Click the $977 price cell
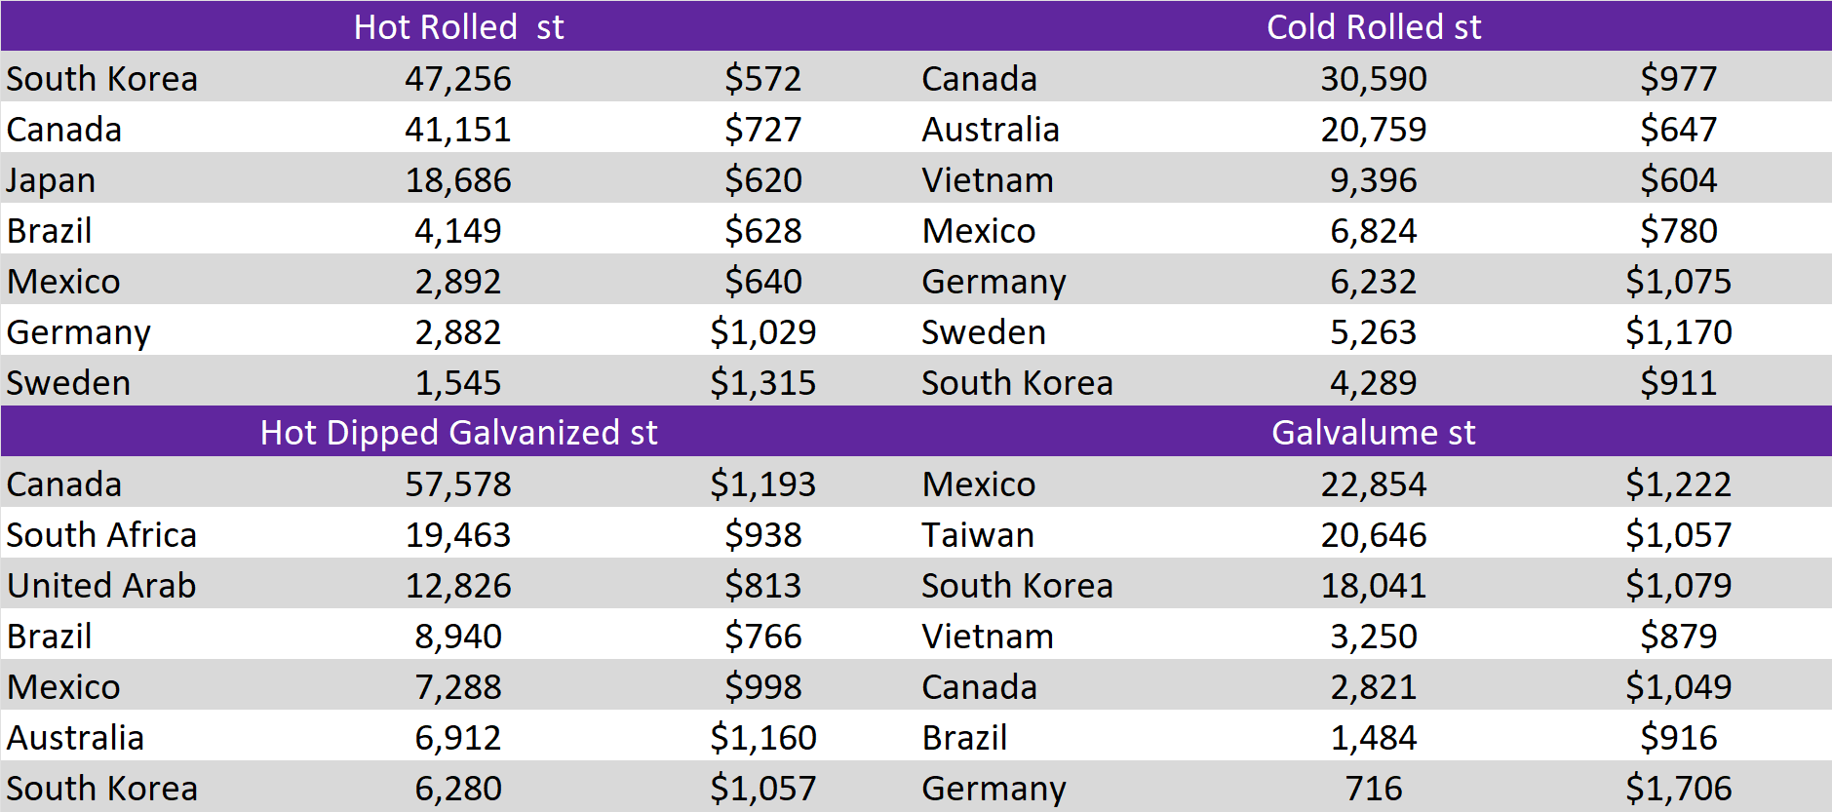This screenshot has width=1832, height=812. 1678,78
